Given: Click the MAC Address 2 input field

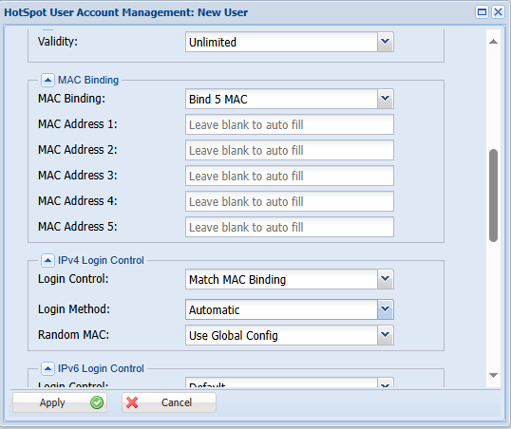Looking at the screenshot, I should click(290, 150).
